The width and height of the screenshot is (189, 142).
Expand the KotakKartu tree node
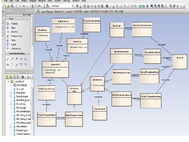11,93
